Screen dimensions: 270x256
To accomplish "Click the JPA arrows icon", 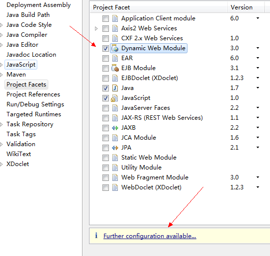I will [x=115, y=148].
